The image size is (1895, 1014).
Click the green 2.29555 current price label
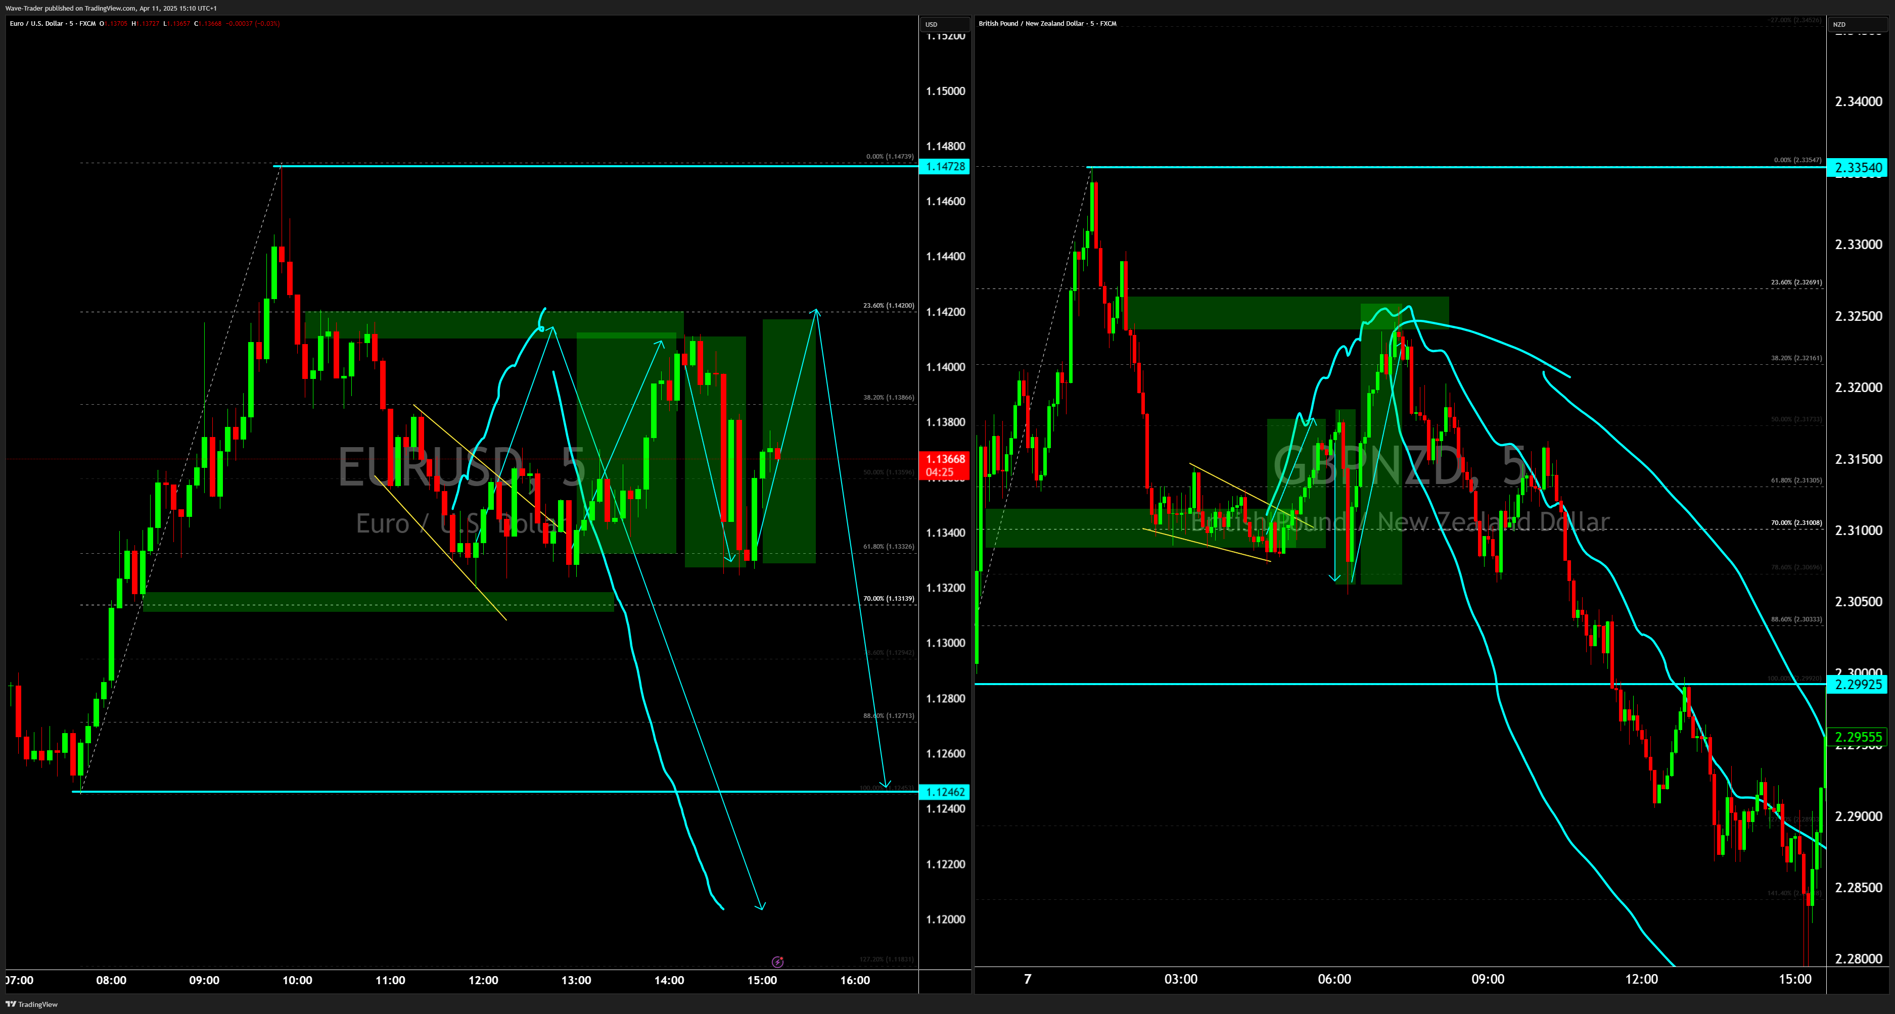1858,737
